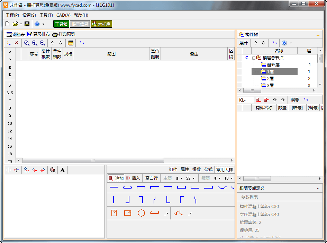Viewport: 327px width, 243px height.
Task: Click the horizontal mirror icon in sketch toolbar
Action: coord(17,170)
